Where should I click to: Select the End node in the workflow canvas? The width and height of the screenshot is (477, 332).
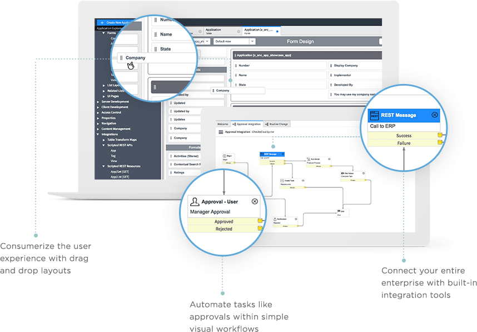pyautogui.click(x=342, y=212)
